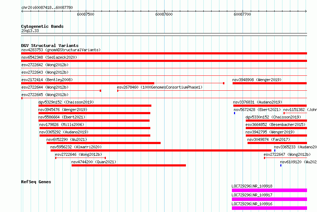Click the RefSeq Genes track title

coord(36,182)
